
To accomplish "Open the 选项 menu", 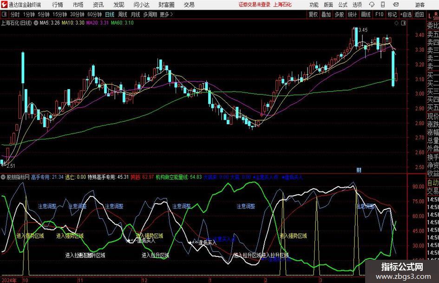I will click(x=357, y=5).
